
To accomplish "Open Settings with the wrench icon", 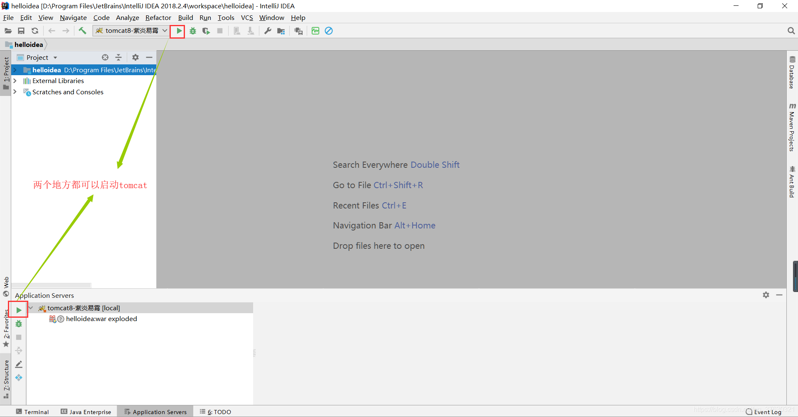I will [268, 31].
